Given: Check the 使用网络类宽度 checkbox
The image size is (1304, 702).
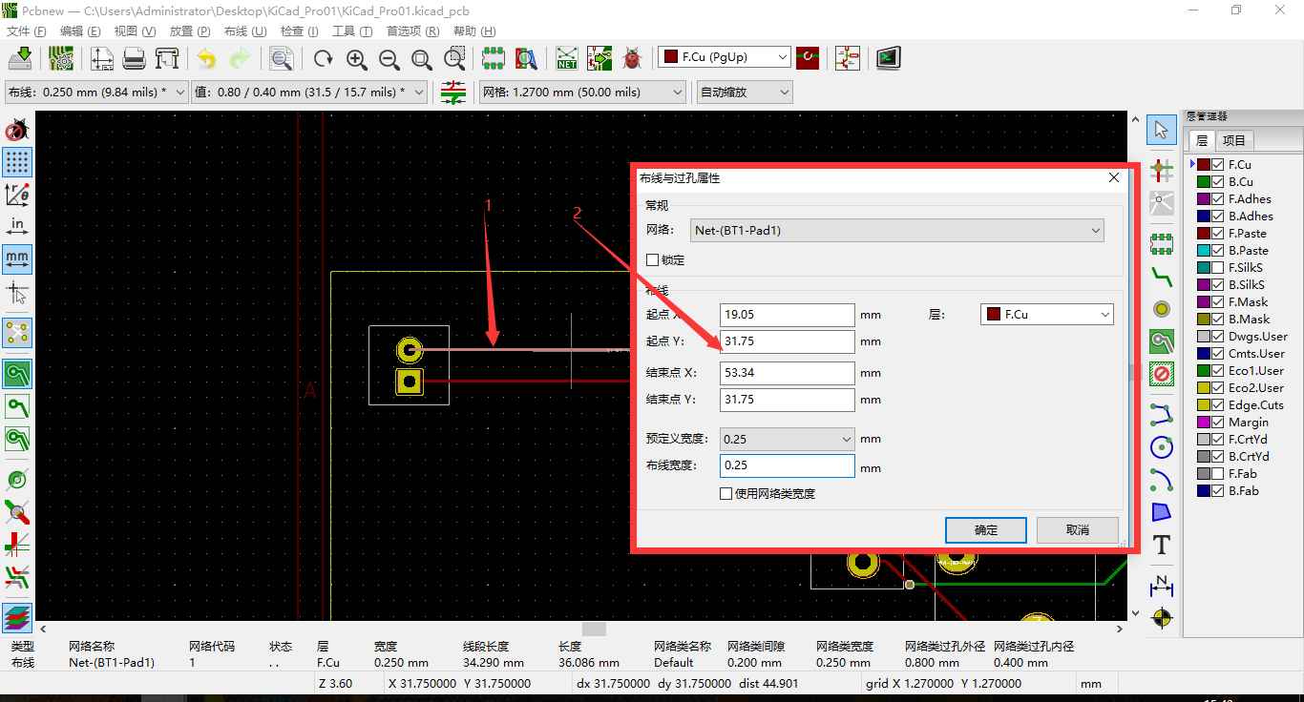Looking at the screenshot, I should click(x=726, y=494).
